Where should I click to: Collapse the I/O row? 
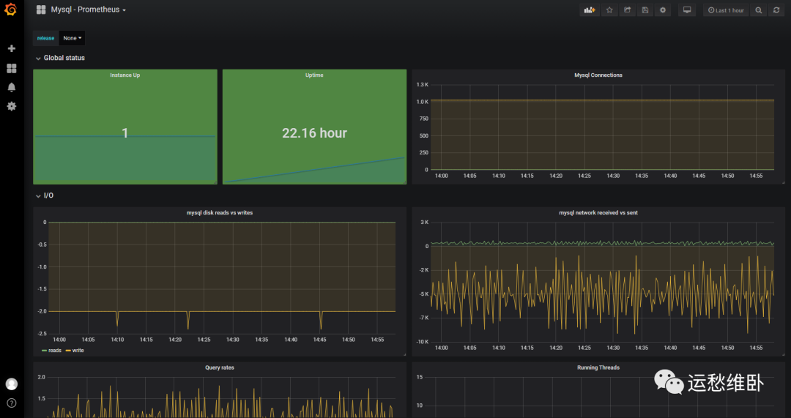[x=45, y=195]
